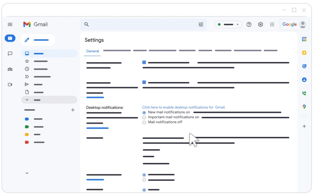The height and width of the screenshot is (196, 315).
Task: Click the Desktop notifications label
Action: click(x=105, y=108)
